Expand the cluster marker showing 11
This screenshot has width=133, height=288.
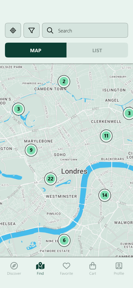[x=106, y=136]
